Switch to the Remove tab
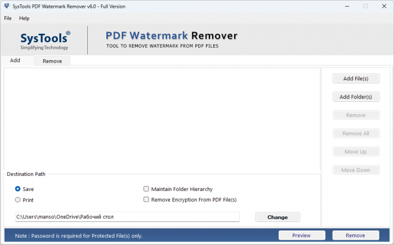The width and height of the screenshot is (394, 245). [52, 61]
